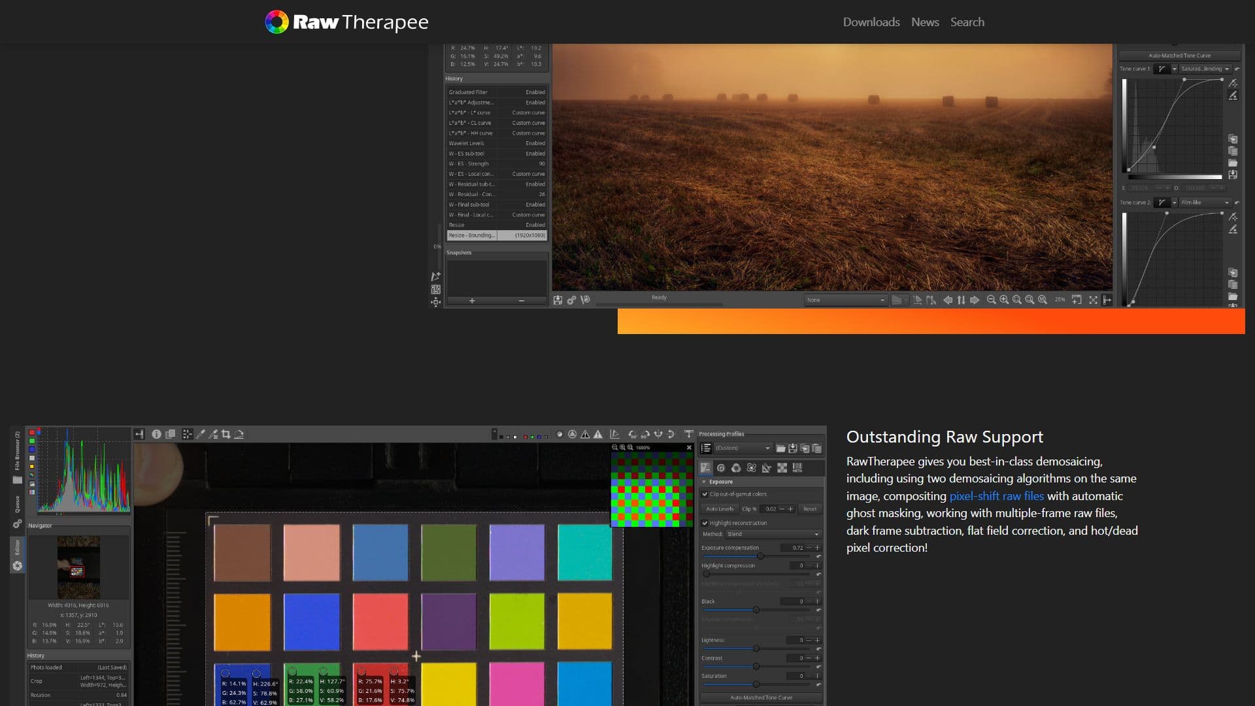Select the File Browser (2) vertical tab

(x=17, y=456)
